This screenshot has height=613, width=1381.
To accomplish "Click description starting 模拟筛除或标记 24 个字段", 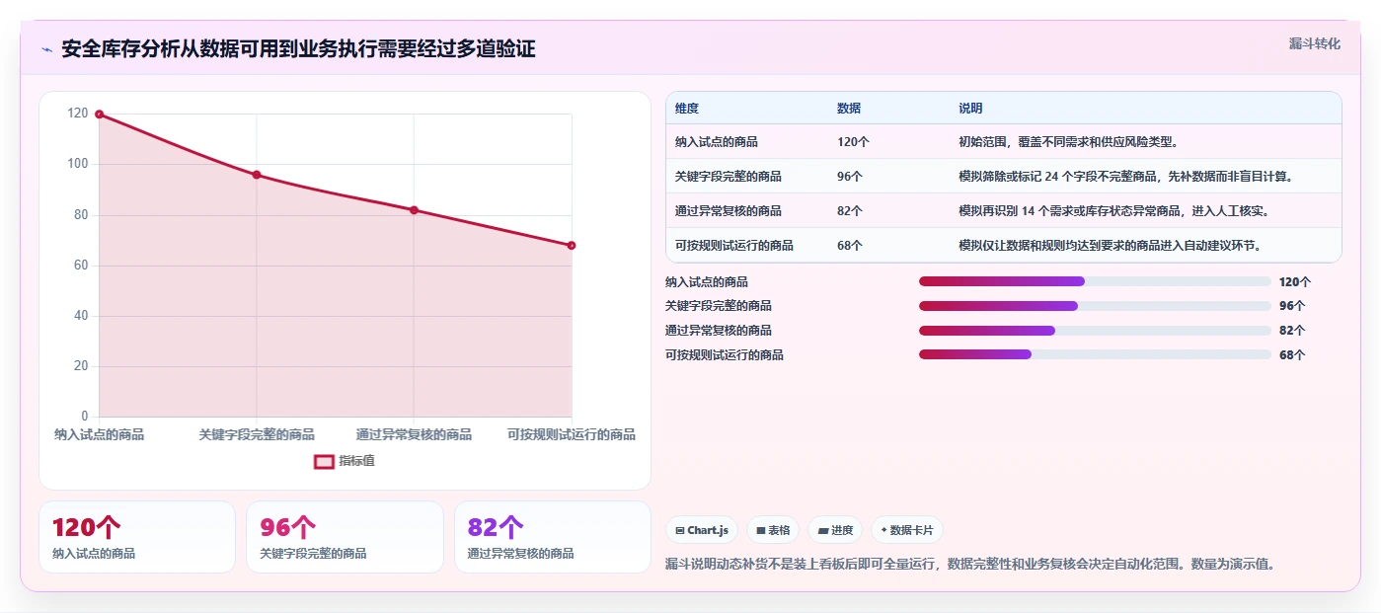I will [x=1125, y=177].
